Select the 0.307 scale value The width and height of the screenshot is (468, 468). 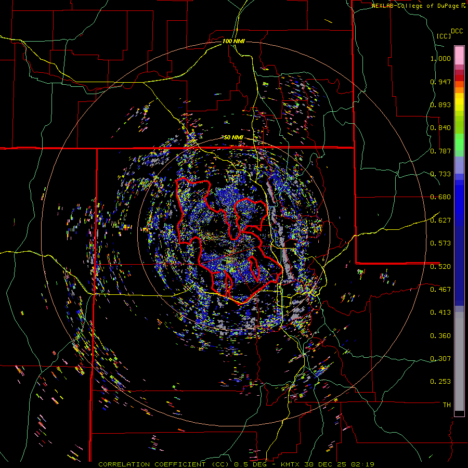pos(440,358)
